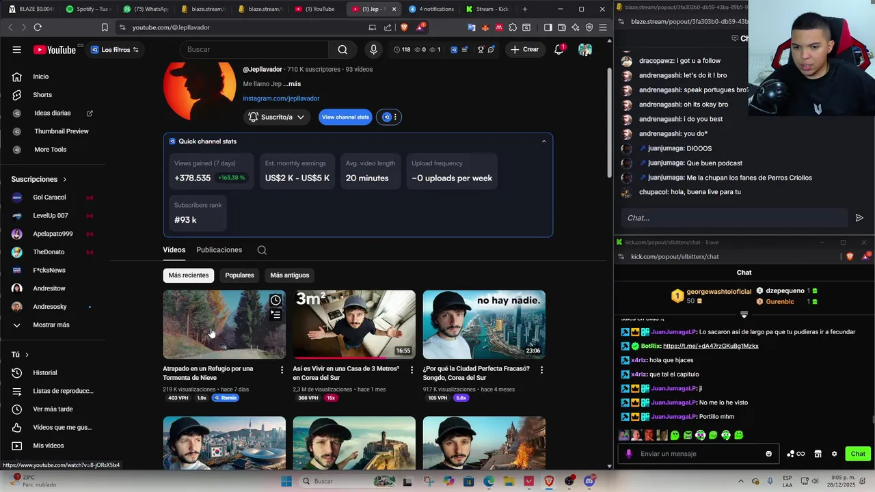
Task: Open instagram.com/jepllavador link
Action: [x=281, y=98]
